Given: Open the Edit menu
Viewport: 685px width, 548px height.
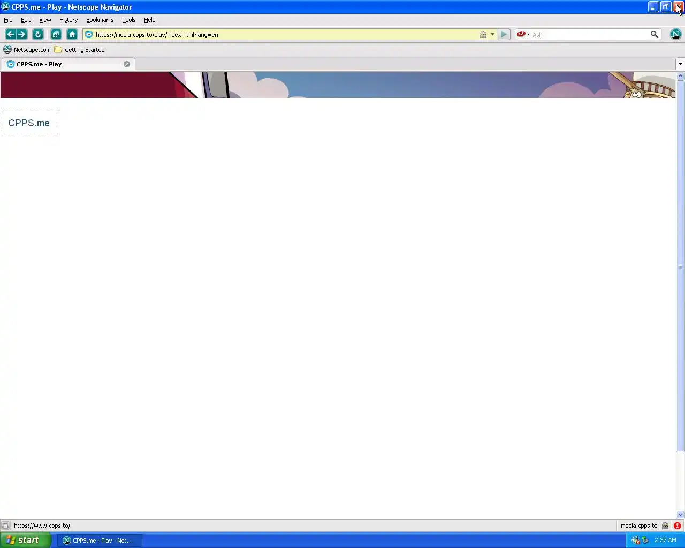Looking at the screenshot, I should (26, 20).
